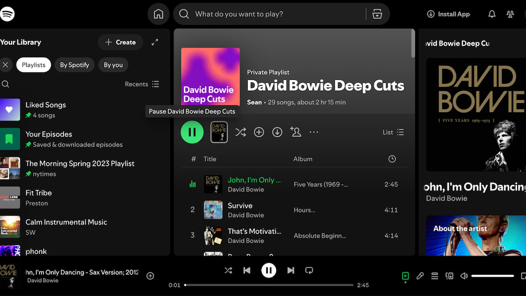Open the play queue icon
This screenshot has width=526, height=296.
434,276
